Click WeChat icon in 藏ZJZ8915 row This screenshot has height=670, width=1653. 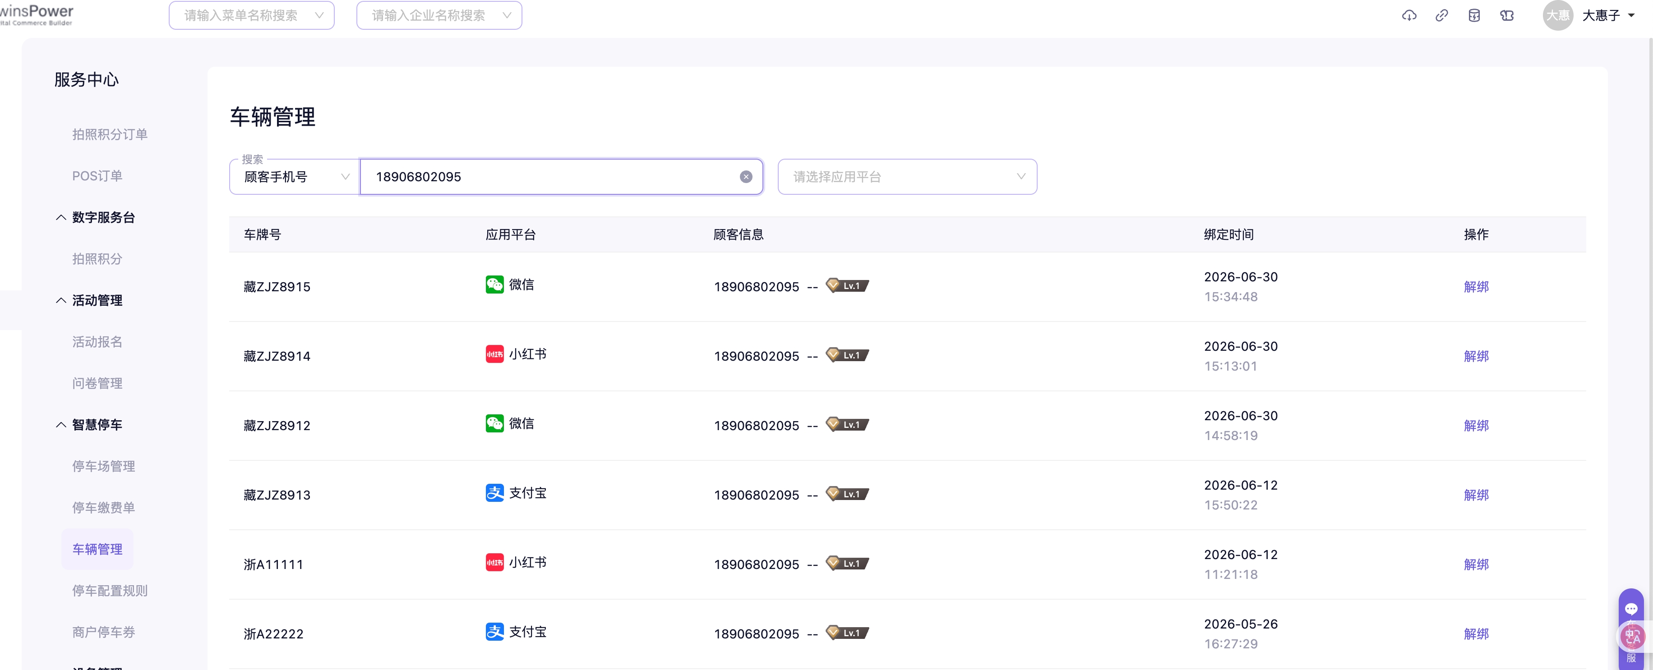point(494,285)
